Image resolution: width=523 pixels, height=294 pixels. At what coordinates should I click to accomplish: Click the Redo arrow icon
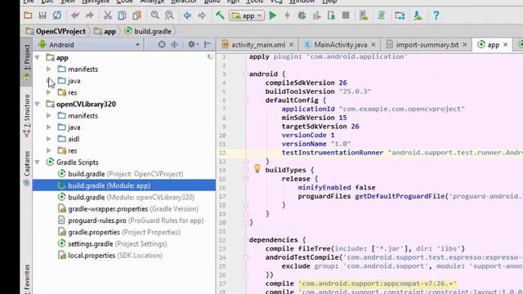(x=89, y=16)
